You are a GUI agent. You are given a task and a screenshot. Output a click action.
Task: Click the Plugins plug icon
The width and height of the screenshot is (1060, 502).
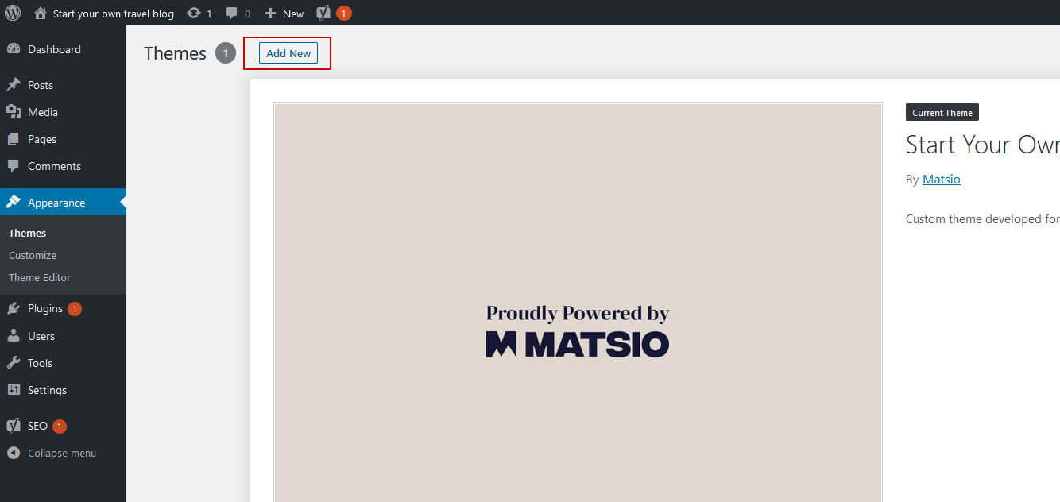14,308
